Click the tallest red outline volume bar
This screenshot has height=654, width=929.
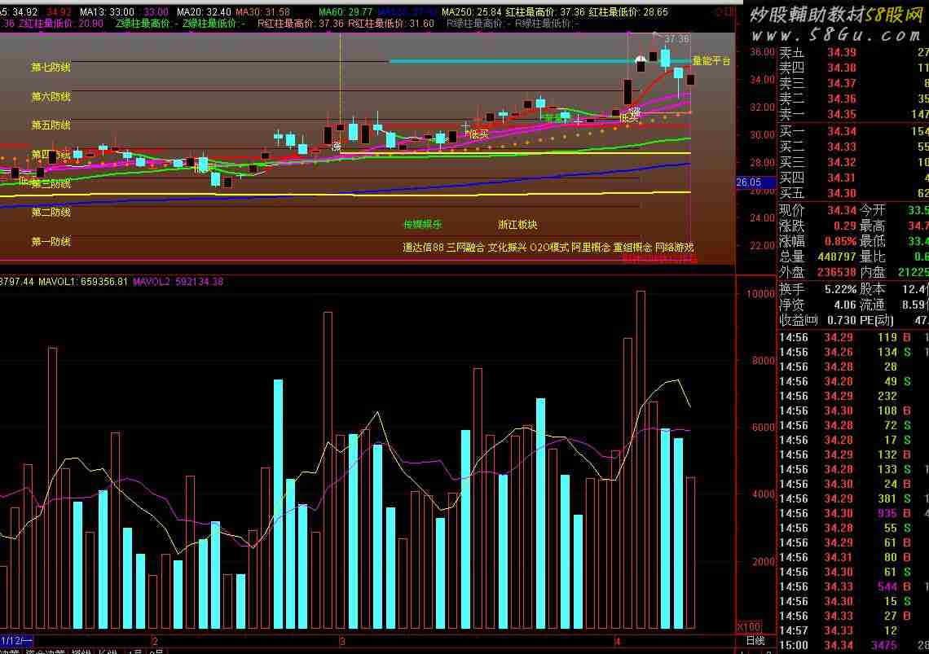(641, 459)
